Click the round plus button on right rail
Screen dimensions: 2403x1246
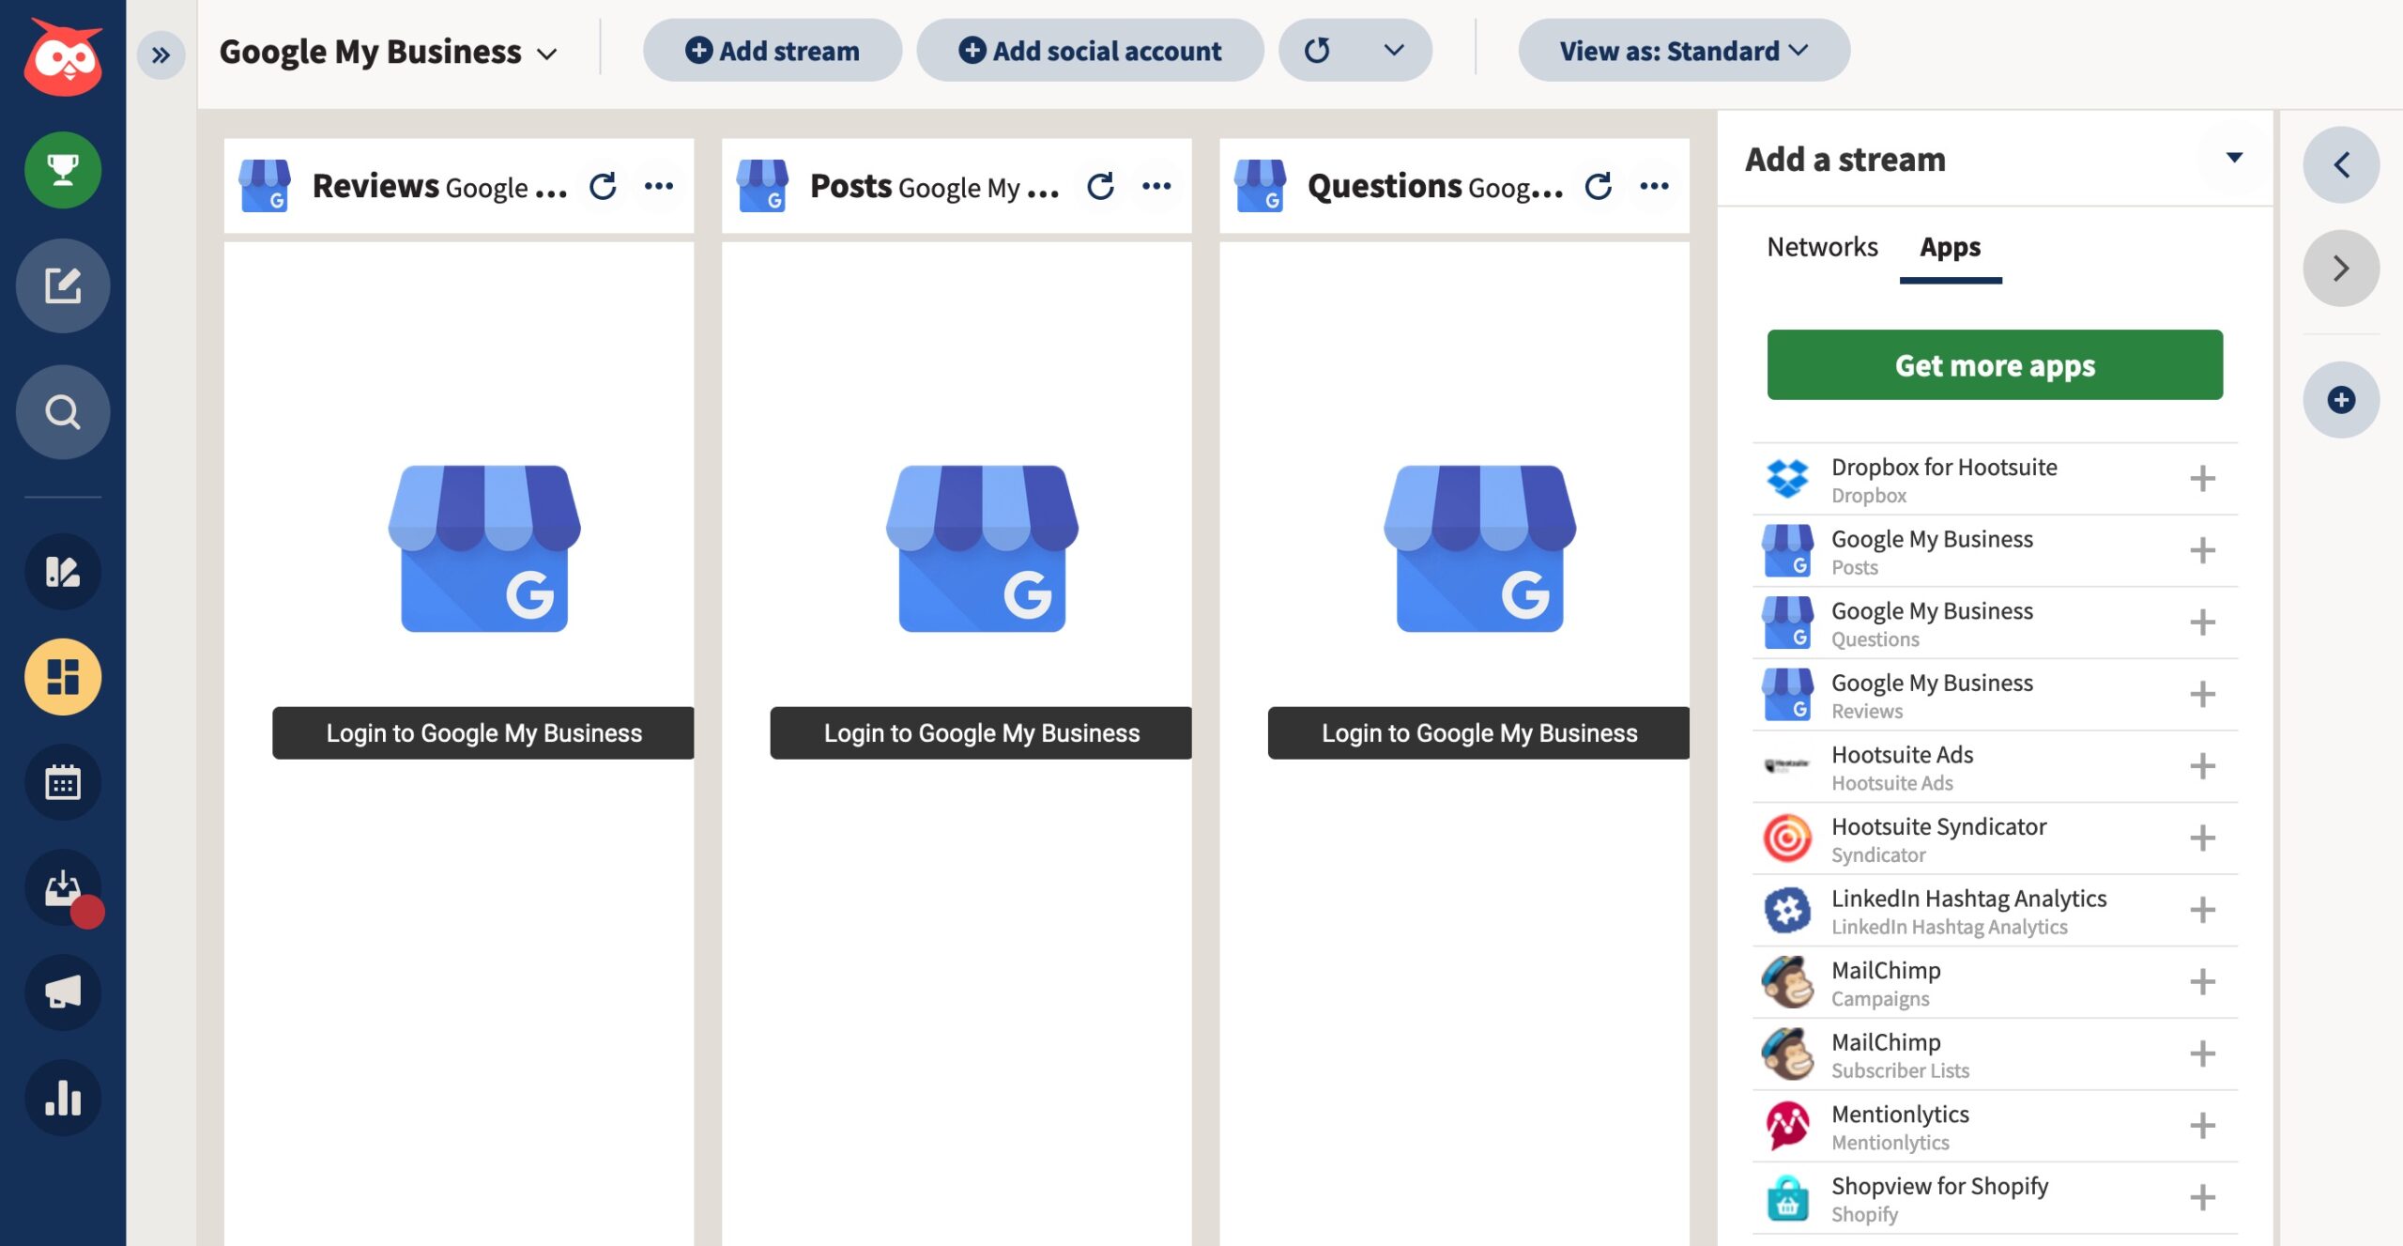point(2341,400)
